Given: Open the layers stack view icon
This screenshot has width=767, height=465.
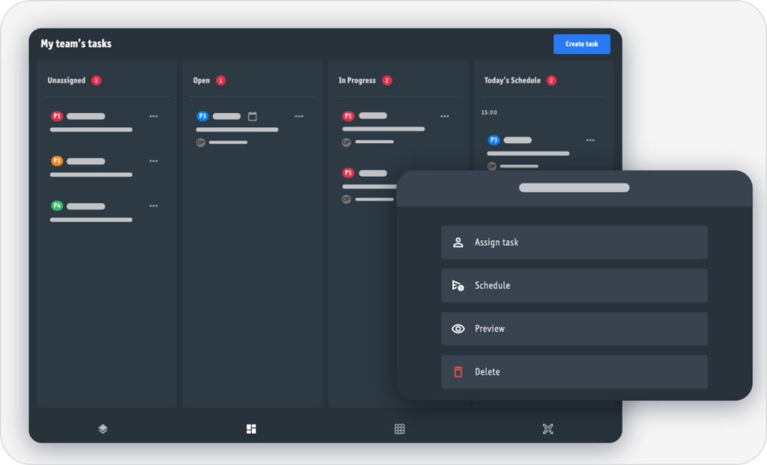Looking at the screenshot, I should click(102, 429).
